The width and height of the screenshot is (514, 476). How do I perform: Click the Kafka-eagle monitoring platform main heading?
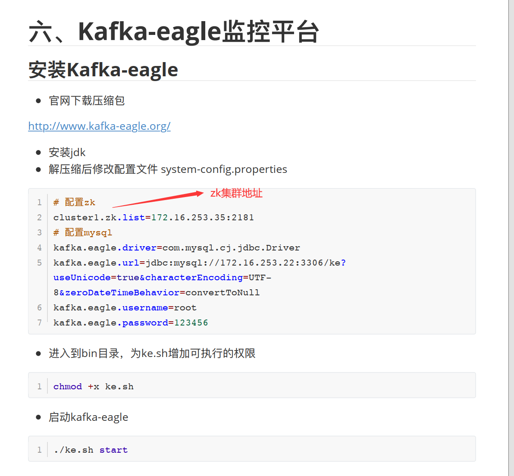tap(174, 31)
